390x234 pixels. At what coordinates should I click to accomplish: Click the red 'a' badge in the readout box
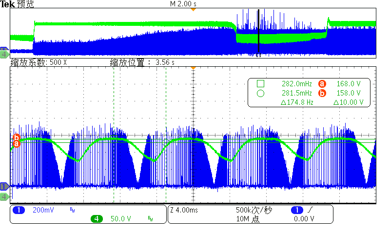322,84
